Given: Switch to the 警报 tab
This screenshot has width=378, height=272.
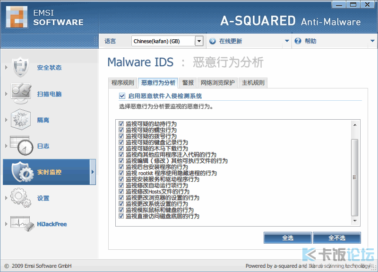Looking at the screenshot, I should pos(188,83).
